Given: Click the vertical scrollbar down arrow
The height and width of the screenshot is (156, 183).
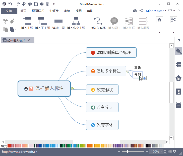Looking at the screenshot, I should [171, 138].
